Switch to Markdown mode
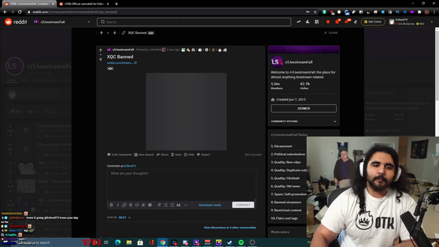The height and width of the screenshot is (247, 439). (x=210, y=205)
